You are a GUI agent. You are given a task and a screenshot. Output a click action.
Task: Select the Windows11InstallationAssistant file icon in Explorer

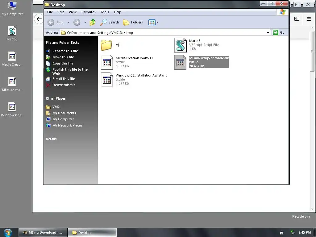[107, 80]
